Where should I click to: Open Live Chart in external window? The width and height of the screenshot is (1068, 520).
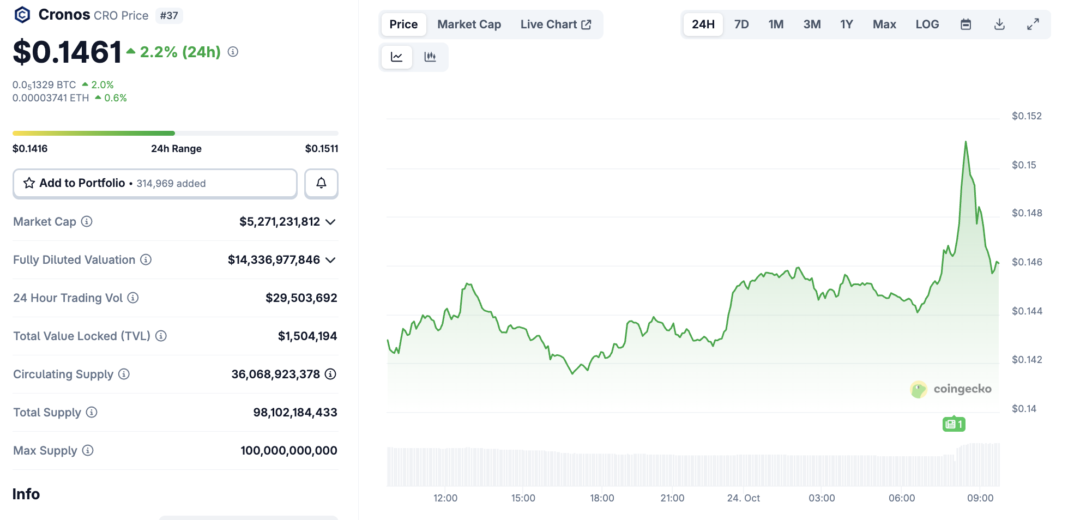tap(556, 24)
